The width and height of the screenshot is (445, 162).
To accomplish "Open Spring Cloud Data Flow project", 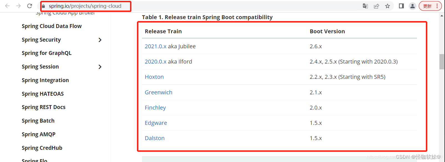I will (x=52, y=26).
